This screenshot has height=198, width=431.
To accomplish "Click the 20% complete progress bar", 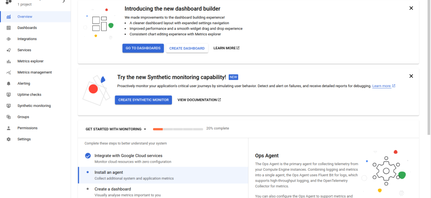I will click(x=178, y=129).
